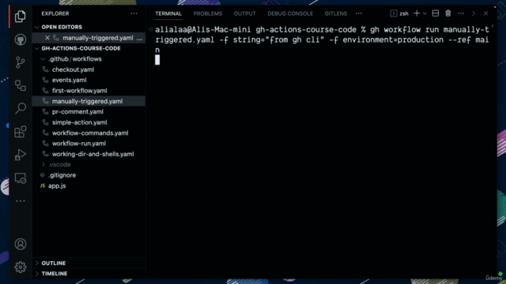Open the launch profile dropdown arrow

pos(425,13)
